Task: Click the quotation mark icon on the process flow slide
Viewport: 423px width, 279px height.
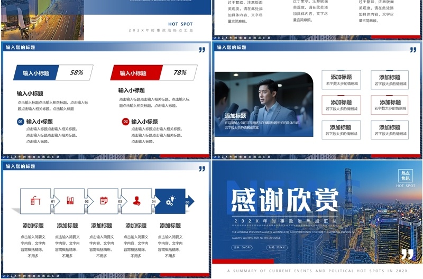Action: pos(202,169)
